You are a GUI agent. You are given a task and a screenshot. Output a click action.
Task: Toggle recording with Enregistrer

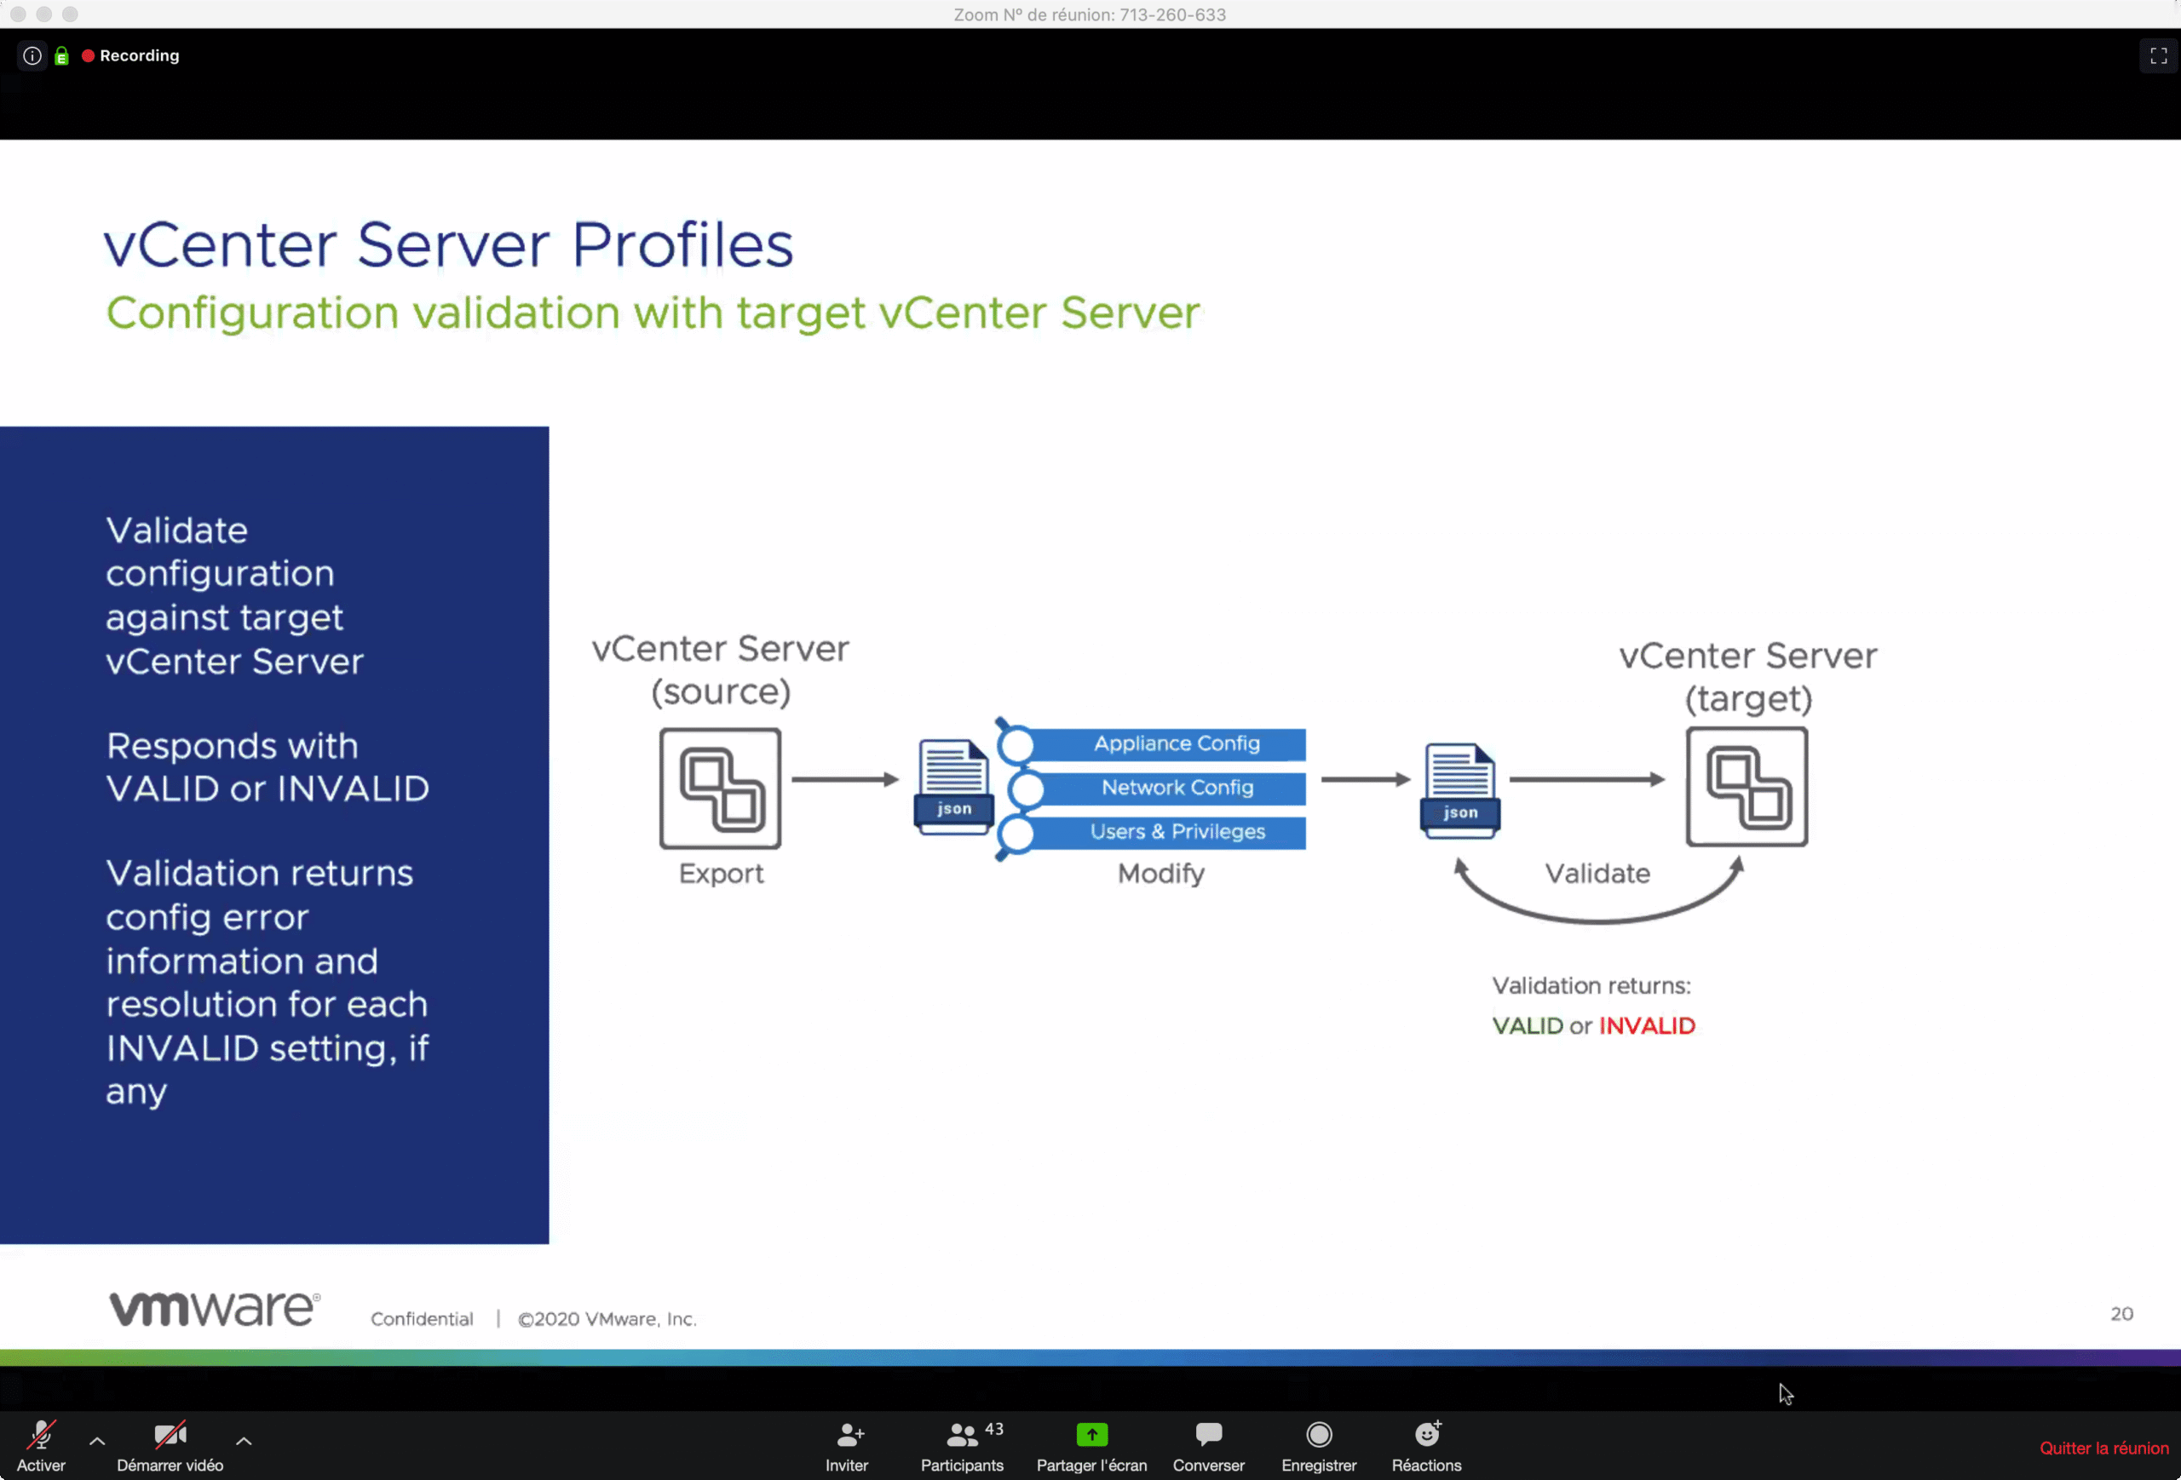[1319, 1445]
